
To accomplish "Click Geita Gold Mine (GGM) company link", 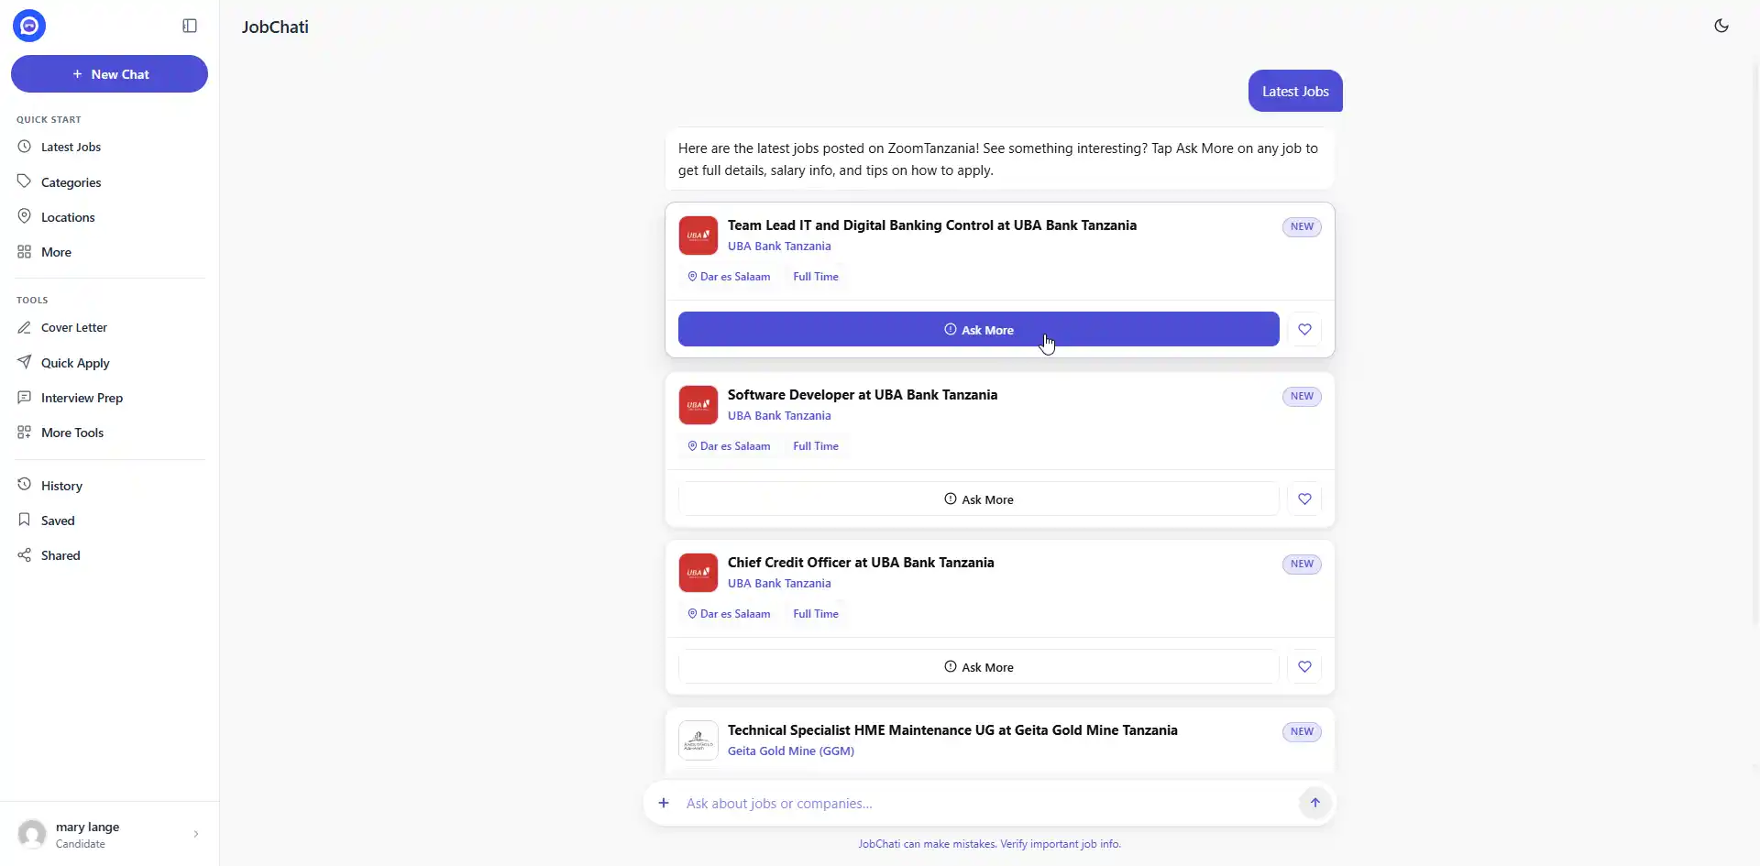I will tap(791, 751).
